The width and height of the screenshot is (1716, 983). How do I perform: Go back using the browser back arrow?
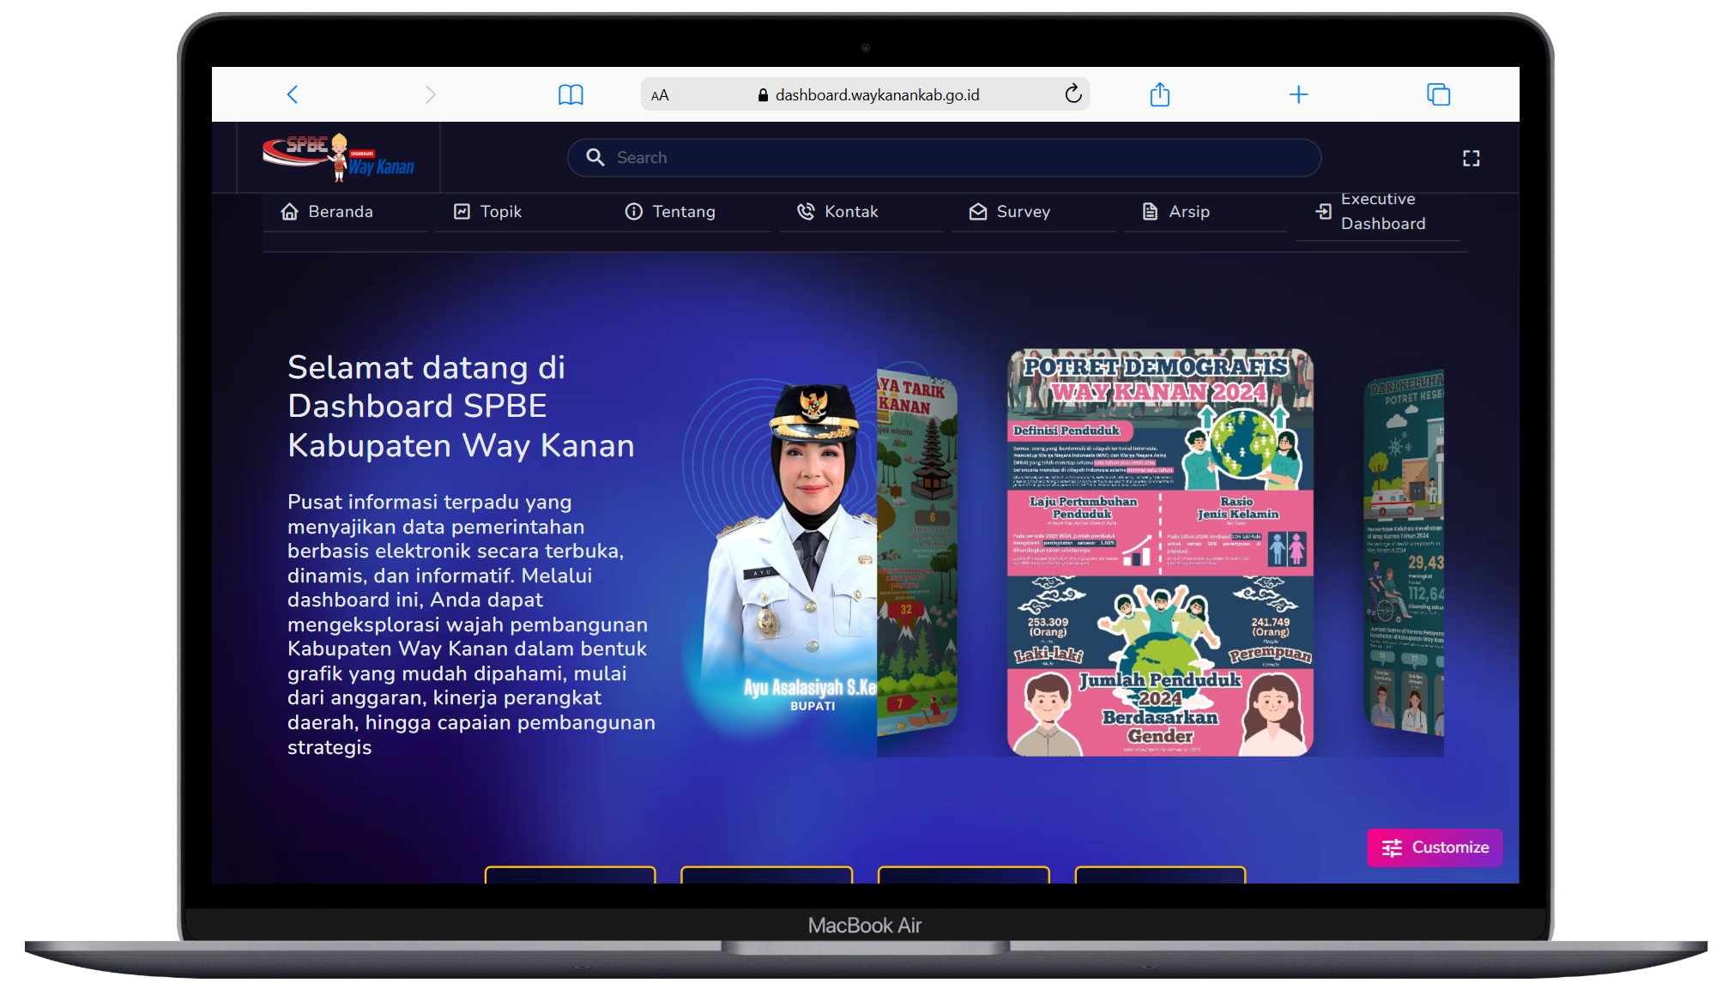293,94
